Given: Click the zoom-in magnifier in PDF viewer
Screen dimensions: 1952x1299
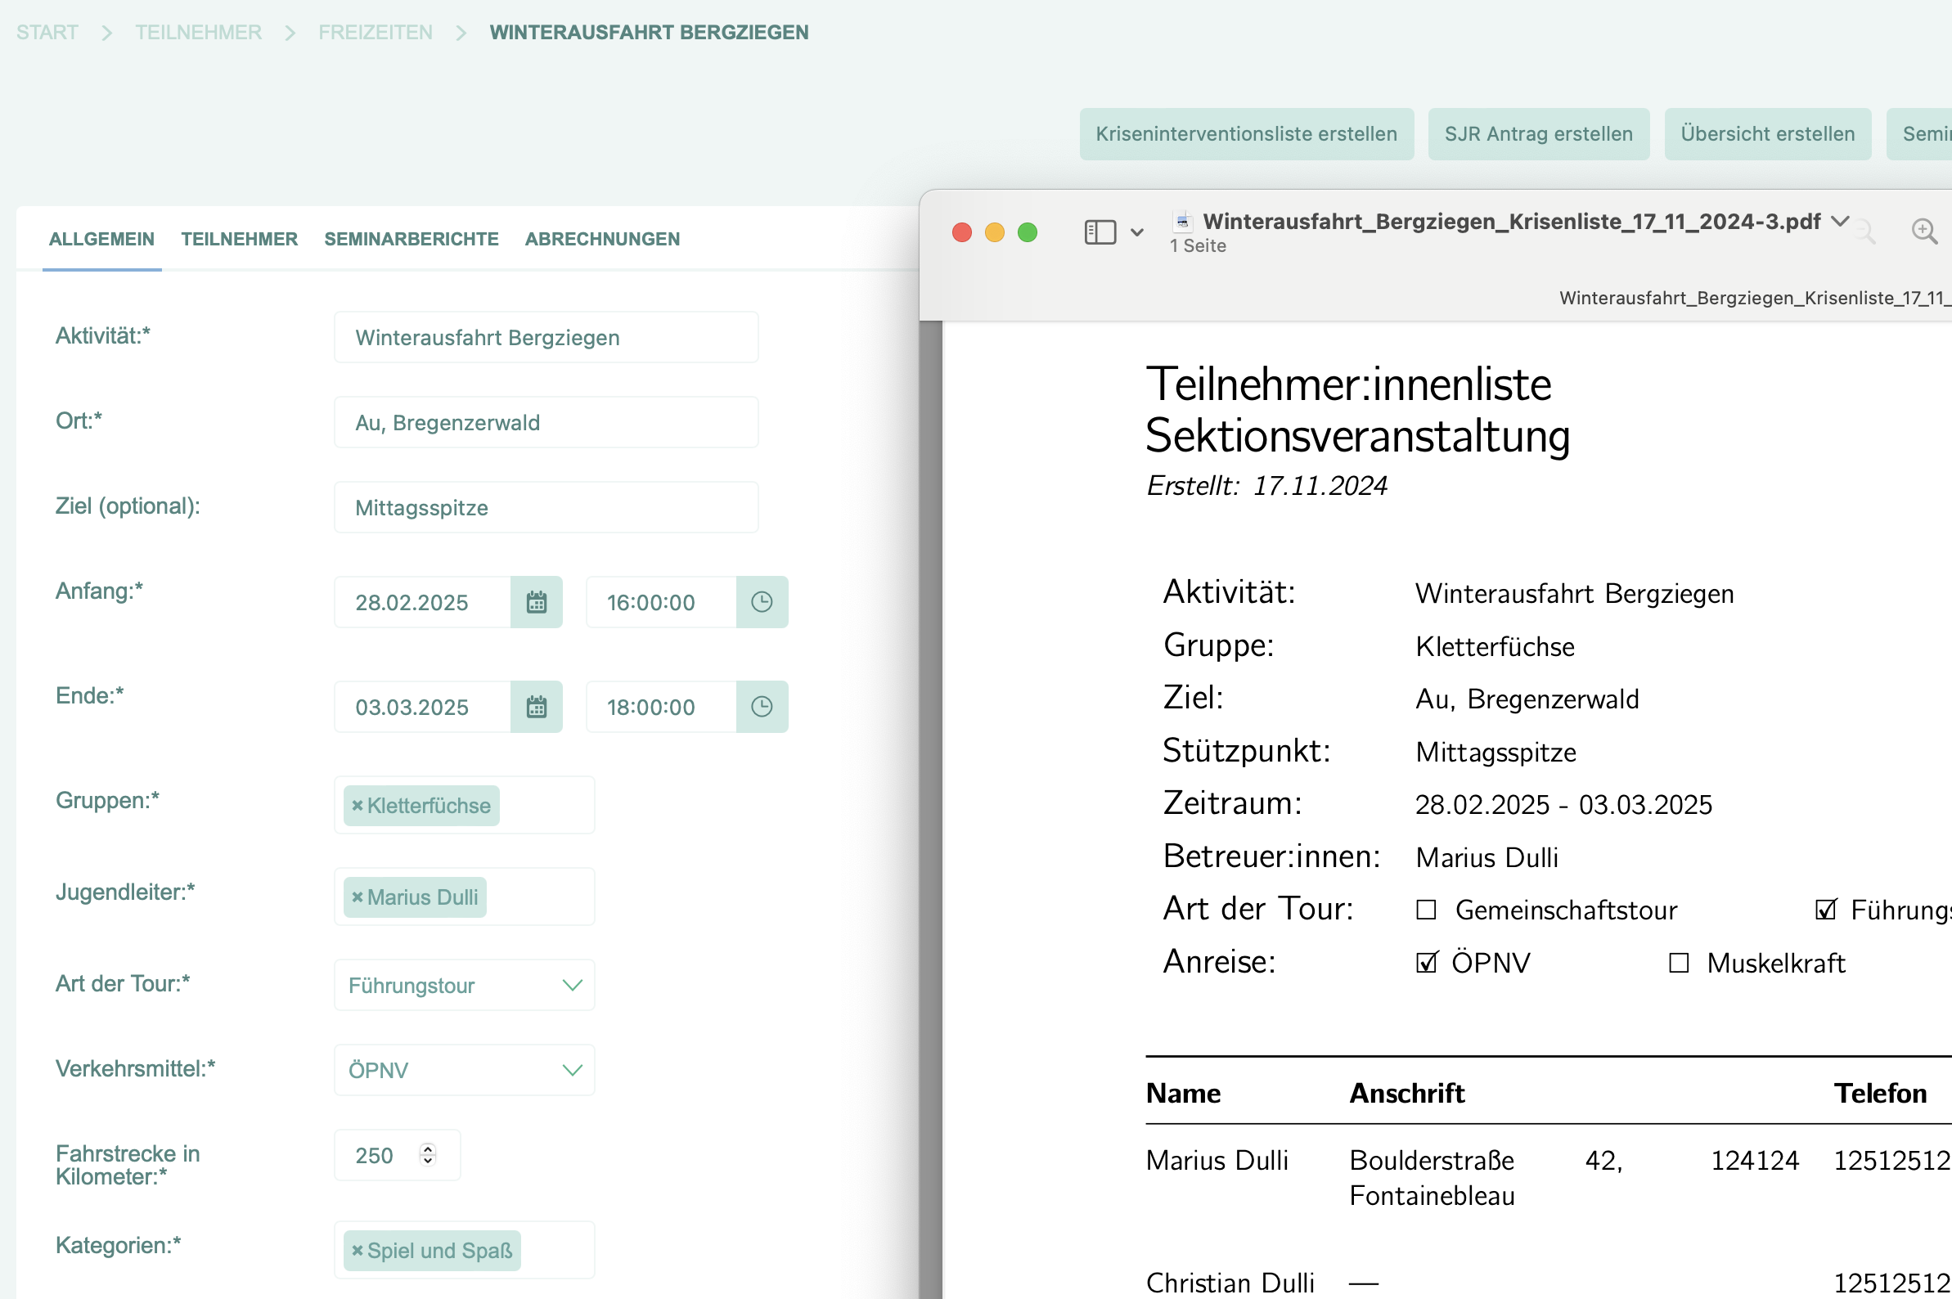Looking at the screenshot, I should click(1923, 231).
